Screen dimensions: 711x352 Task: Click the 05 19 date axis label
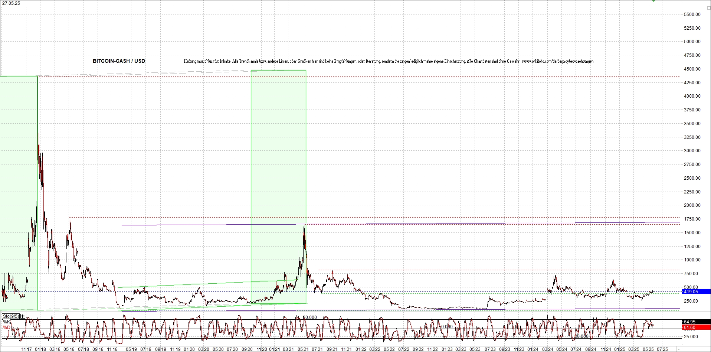pyautogui.click(x=131, y=349)
